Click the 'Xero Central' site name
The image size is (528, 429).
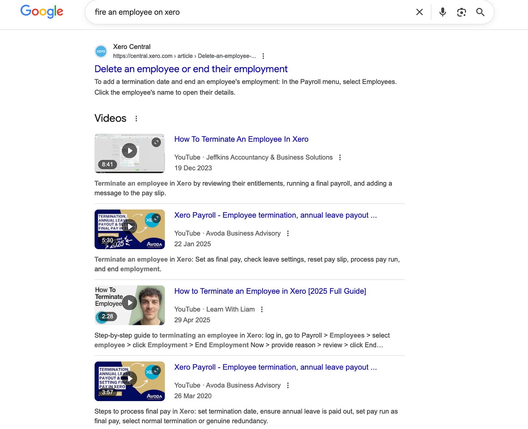point(132,47)
